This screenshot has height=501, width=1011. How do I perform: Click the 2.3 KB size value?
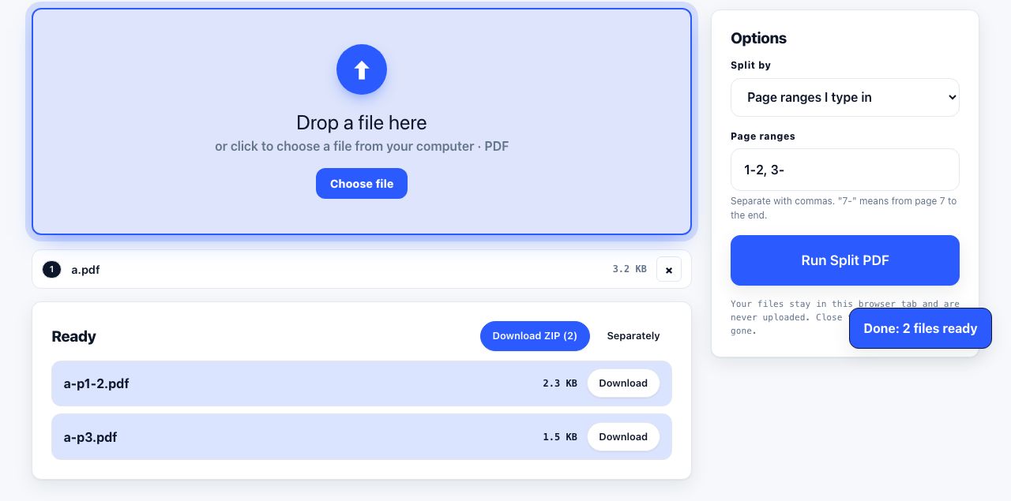click(560, 383)
